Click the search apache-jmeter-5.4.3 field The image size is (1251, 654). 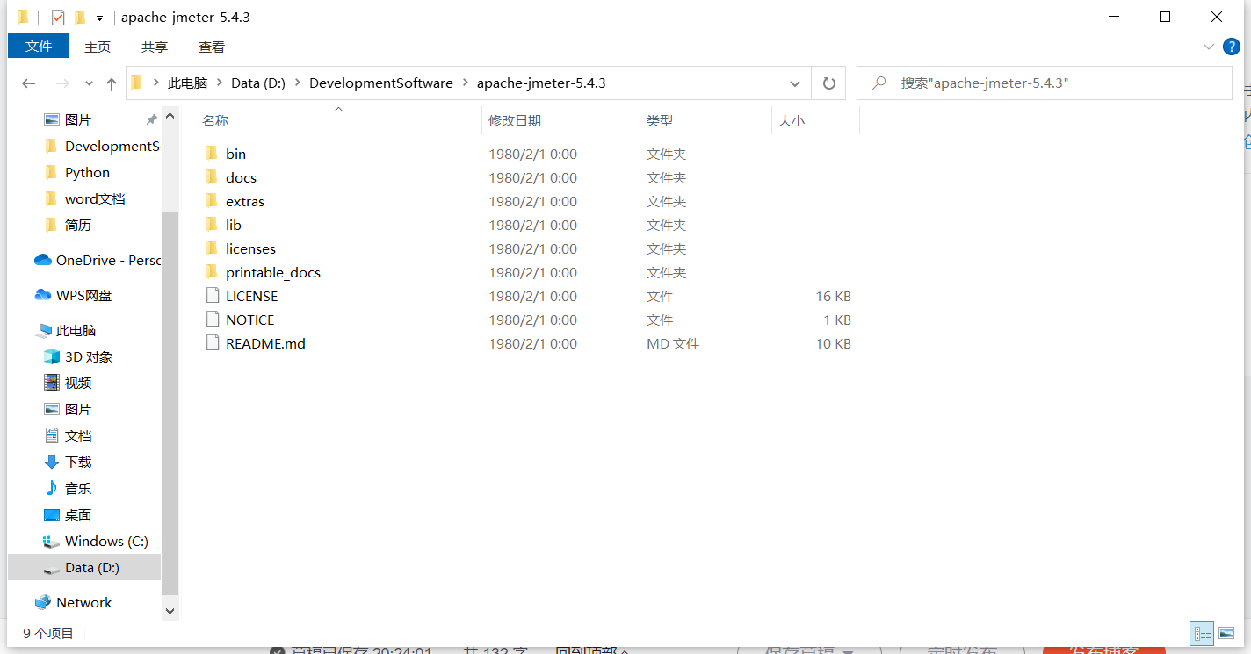click(x=1045, y=83)
